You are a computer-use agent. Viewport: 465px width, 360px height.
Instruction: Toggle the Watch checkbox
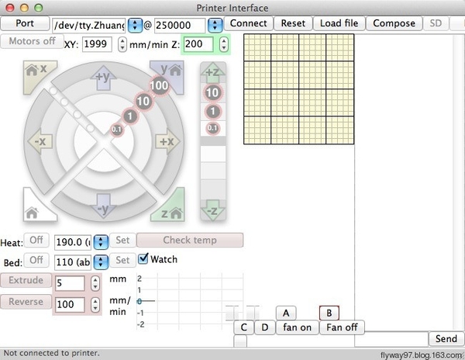point(143,259)
